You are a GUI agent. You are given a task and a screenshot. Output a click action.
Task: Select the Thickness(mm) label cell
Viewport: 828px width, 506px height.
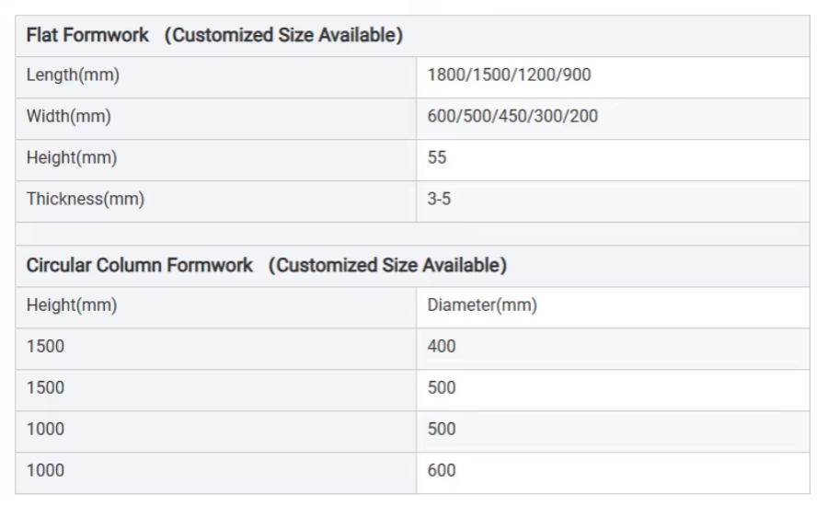pos(86,199)
